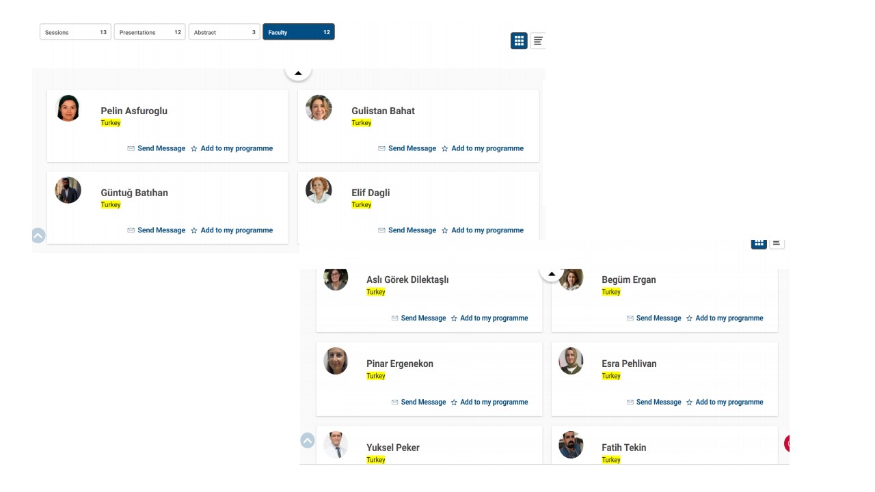Collapse lower panel using the up arrow
875x492 pixels.
(x=552, y=273)
